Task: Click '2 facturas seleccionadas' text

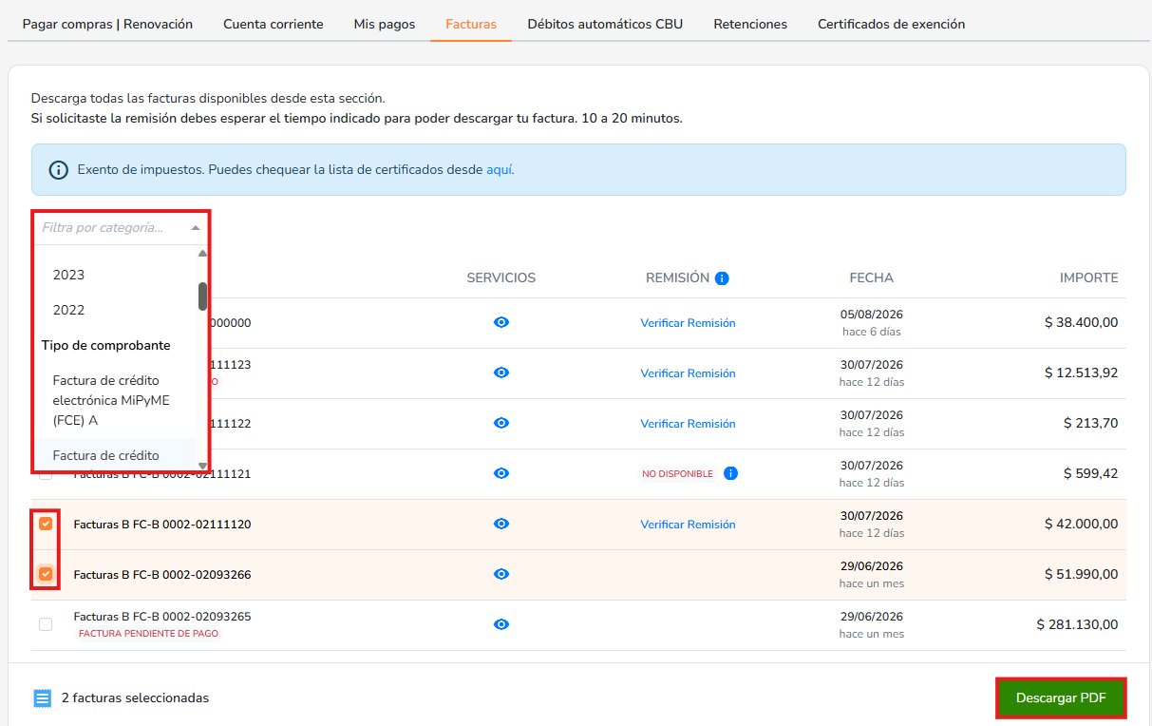Action: [x=135, y=698]
